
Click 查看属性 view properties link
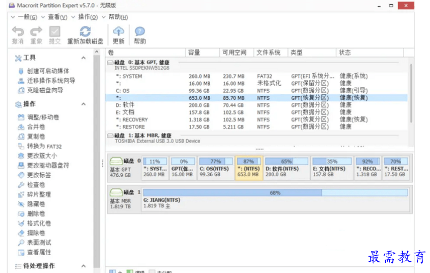pos(39,252)
